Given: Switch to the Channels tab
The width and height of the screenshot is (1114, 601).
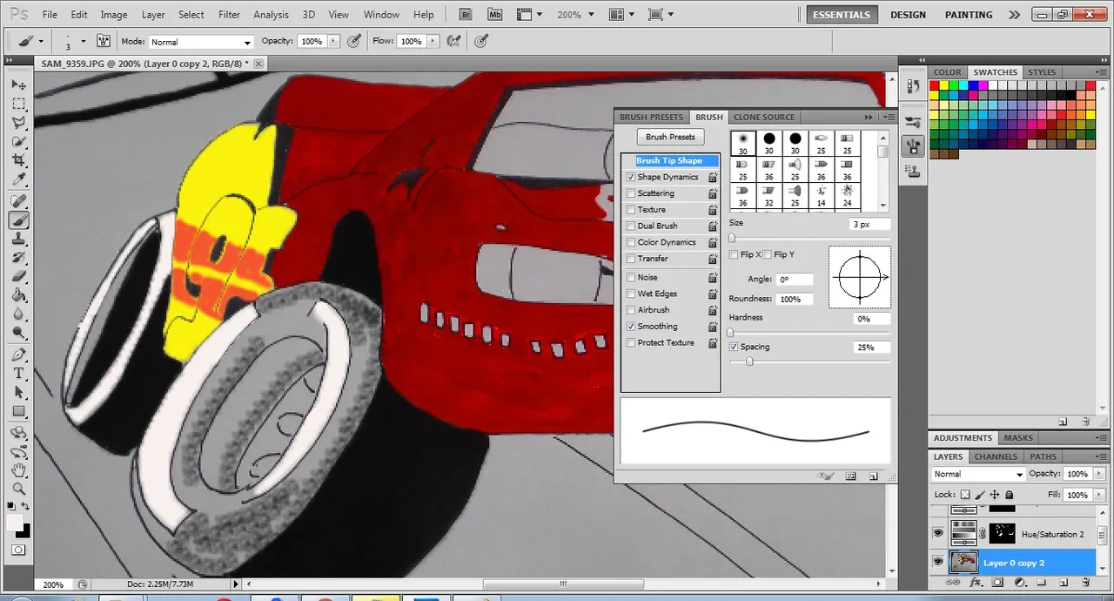Looking at the screenshot, I should click(x=996, y=456).
